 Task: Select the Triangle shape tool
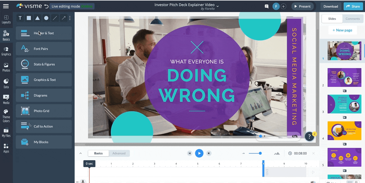[x=37, y=18]
